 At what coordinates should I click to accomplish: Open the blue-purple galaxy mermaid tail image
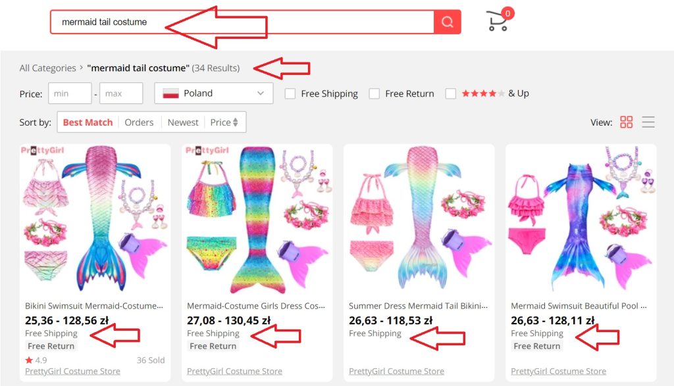pos(581,220)
